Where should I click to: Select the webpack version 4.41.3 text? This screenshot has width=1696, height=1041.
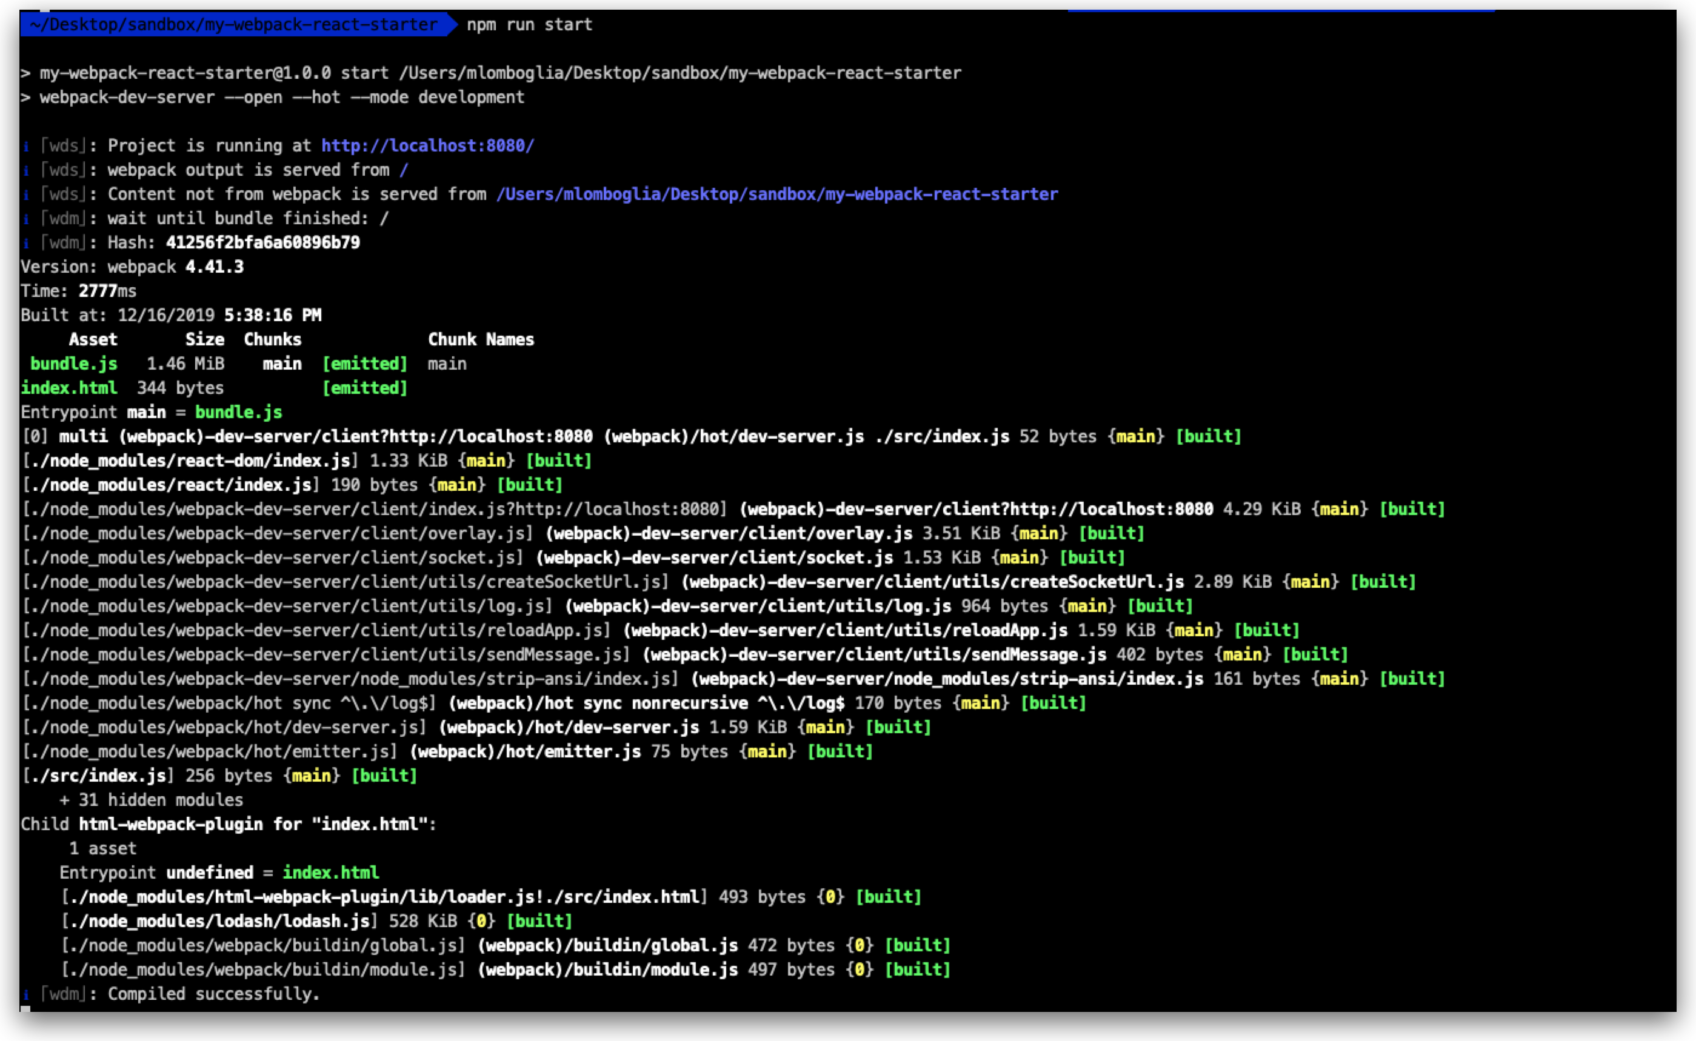[x=214, y=267]
